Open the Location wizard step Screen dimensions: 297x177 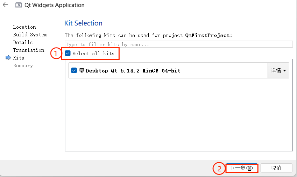pos(24,27)
